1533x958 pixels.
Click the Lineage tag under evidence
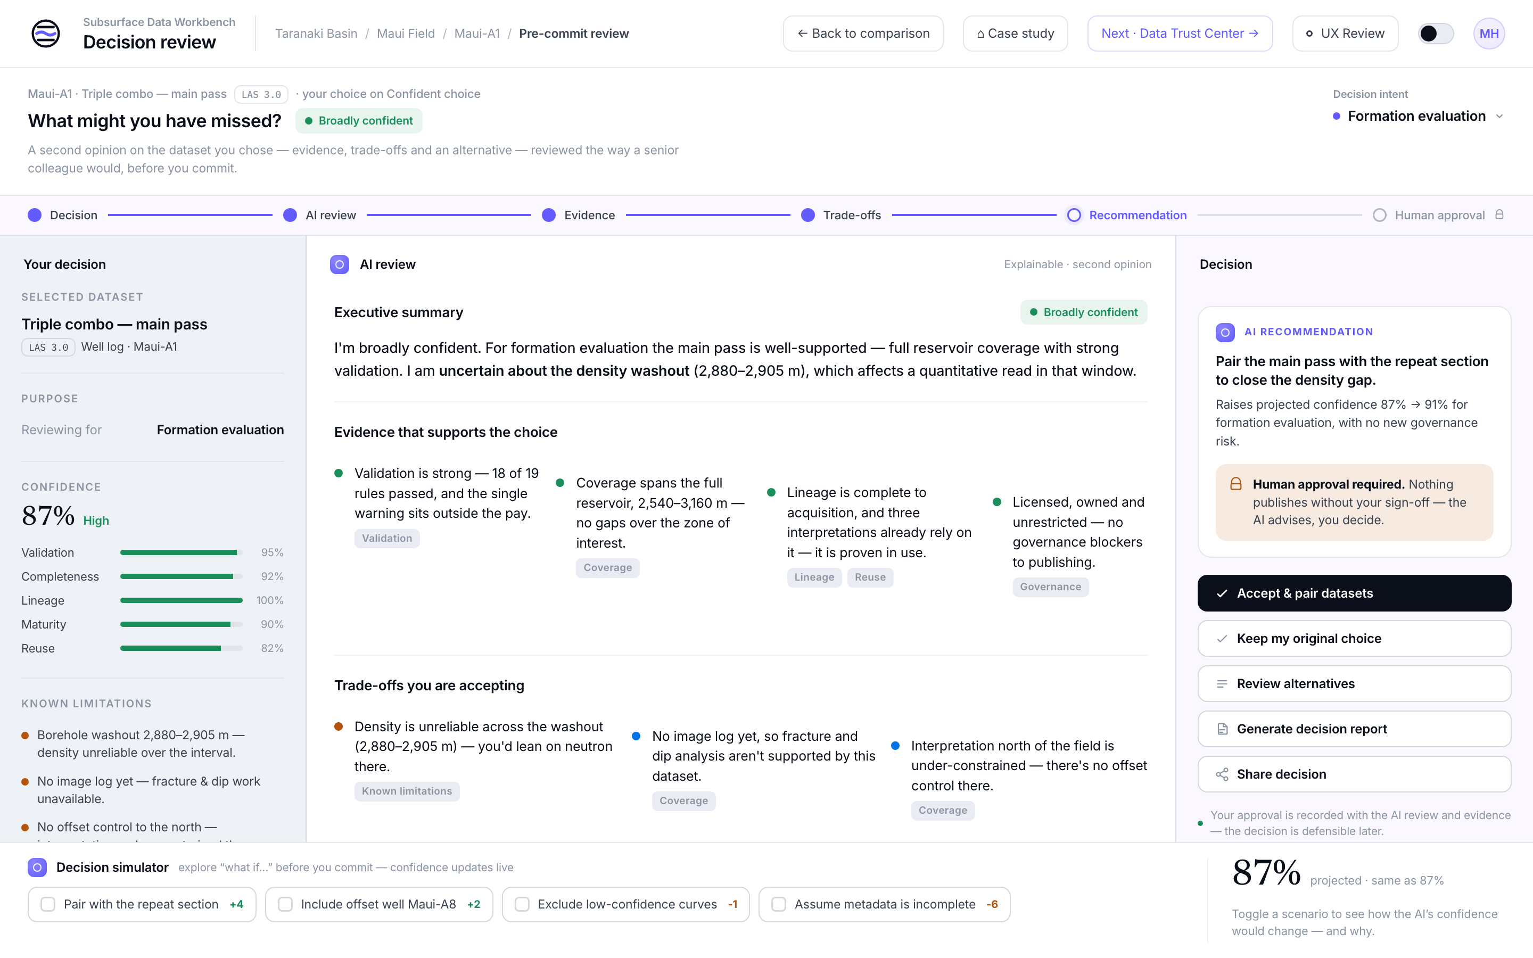(814, 577)
